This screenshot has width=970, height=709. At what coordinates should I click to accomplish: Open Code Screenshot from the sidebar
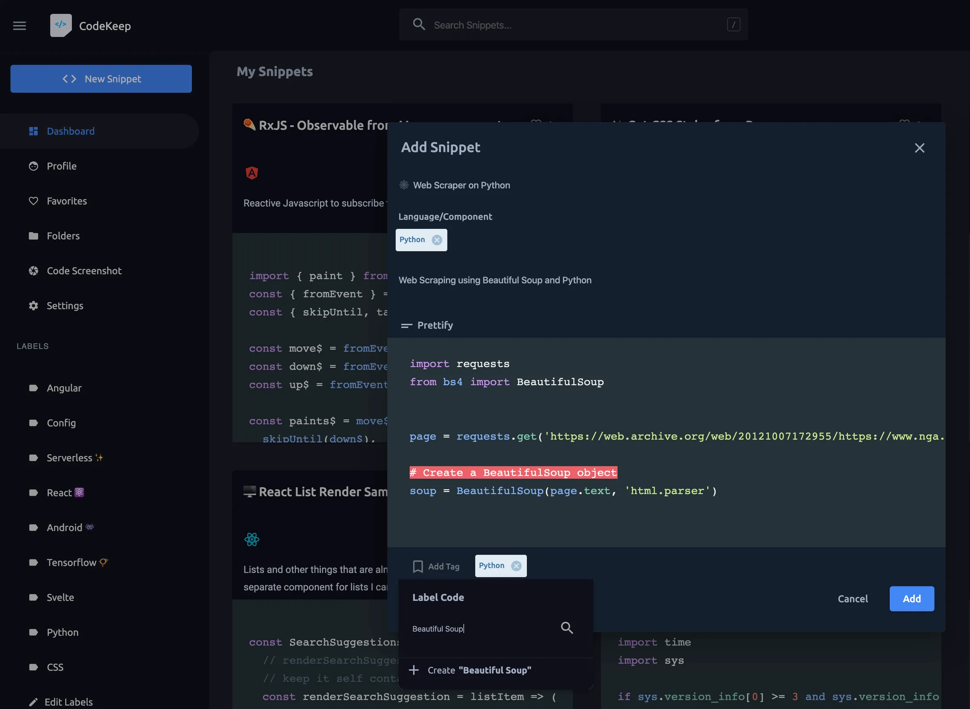point(84,271)
